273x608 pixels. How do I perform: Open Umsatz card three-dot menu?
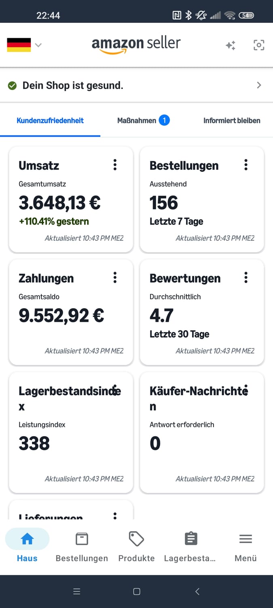[x=115, y=165]
